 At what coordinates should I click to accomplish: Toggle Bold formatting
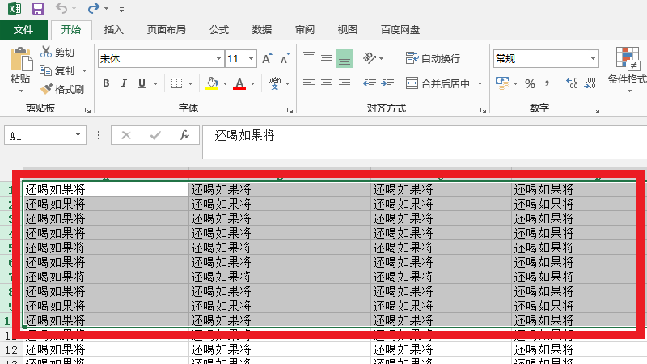[x=106, y=83]
